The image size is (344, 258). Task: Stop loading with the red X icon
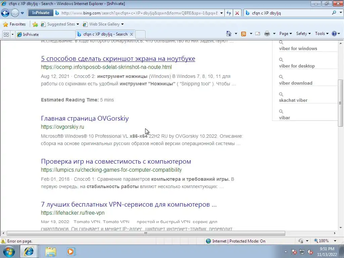click(x=237, y=13)
